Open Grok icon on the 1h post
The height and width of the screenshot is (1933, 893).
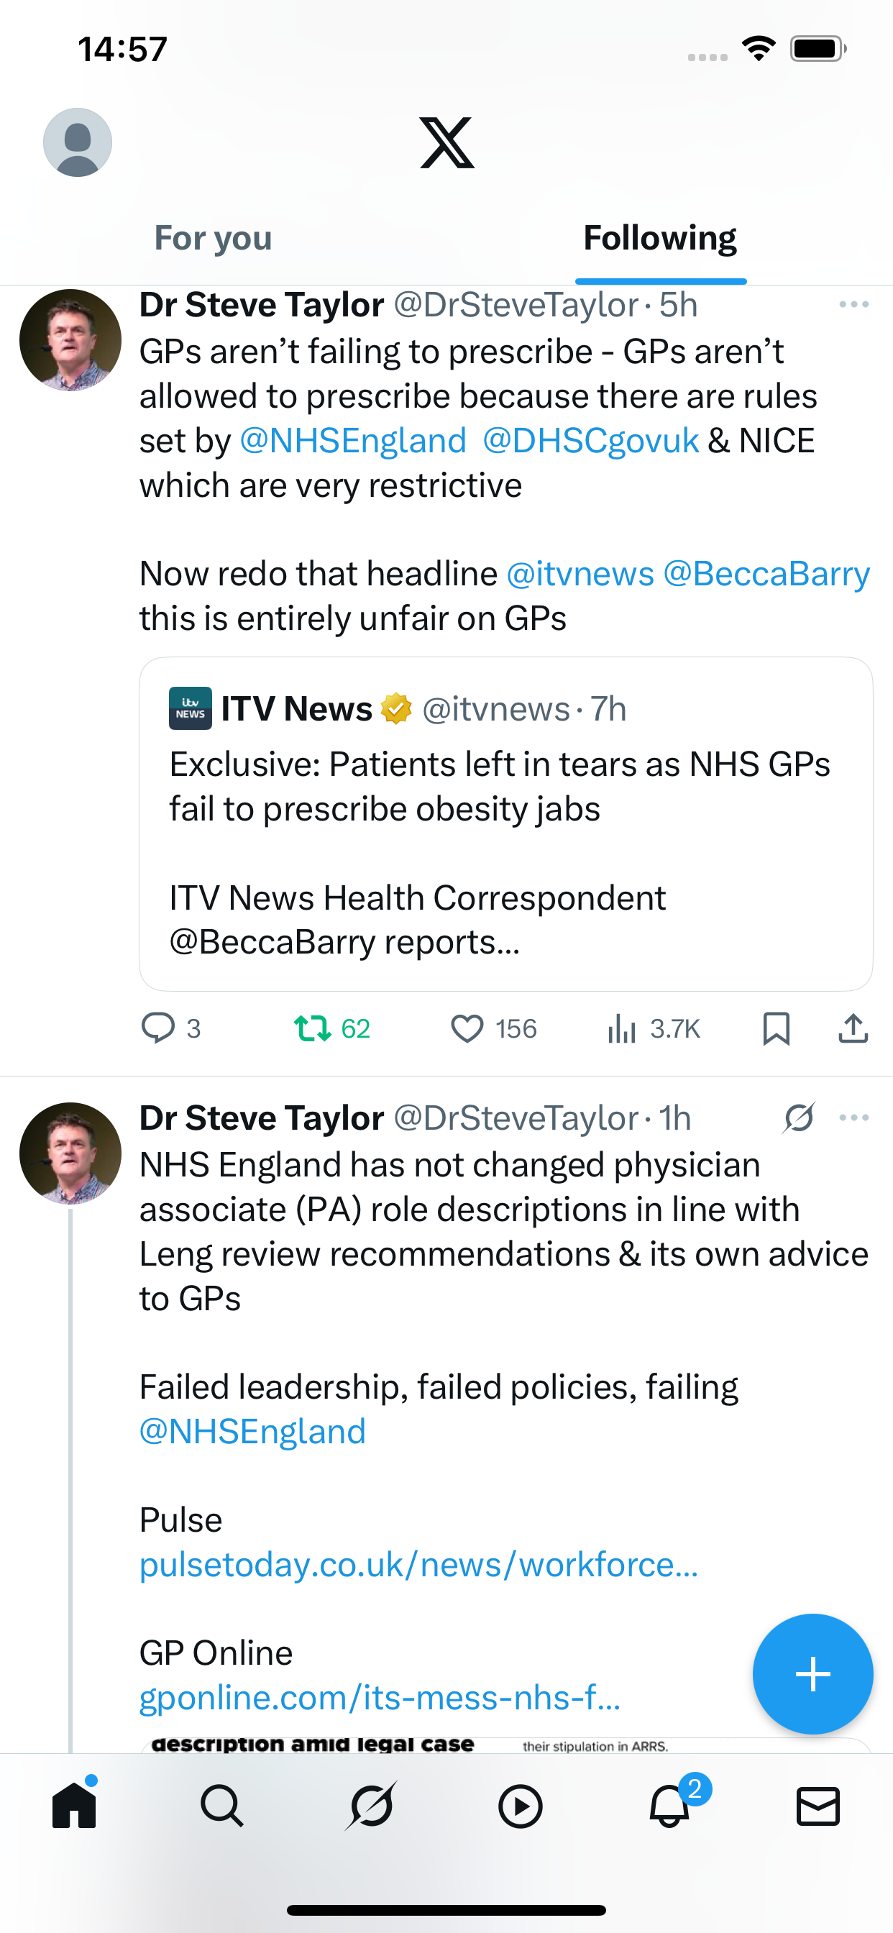[798, 1118]
